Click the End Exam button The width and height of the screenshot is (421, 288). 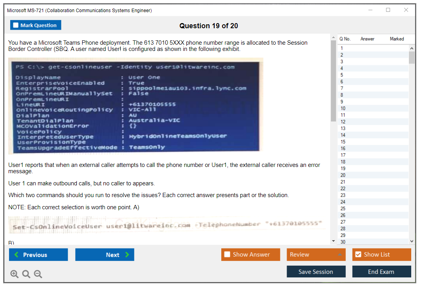[381, 272]
